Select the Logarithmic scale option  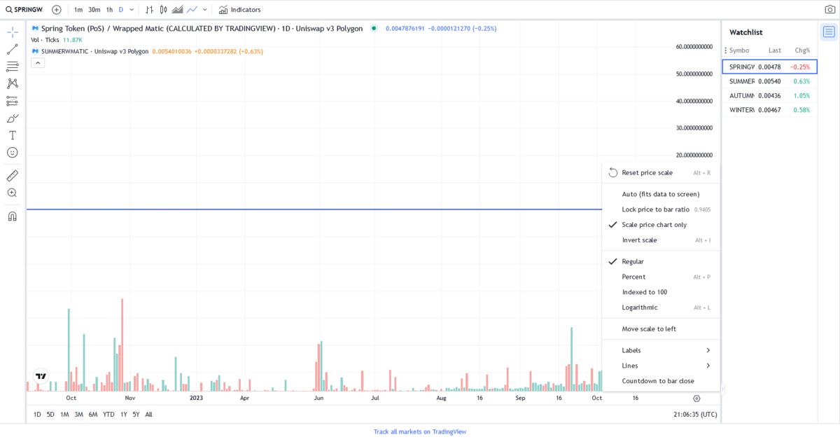[639, 308]
